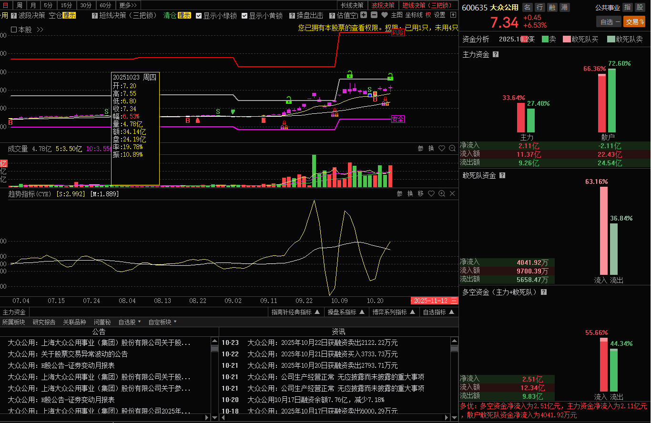This screenshot has width=651, height=423.
Task: Click the minus zoom-out icon in the chart toolbar
Action: pos(374,15)
